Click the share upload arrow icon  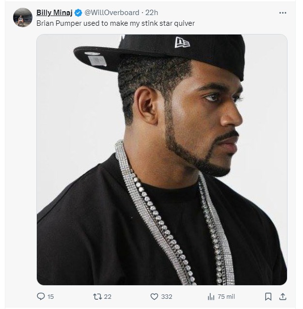coord(283,296)
